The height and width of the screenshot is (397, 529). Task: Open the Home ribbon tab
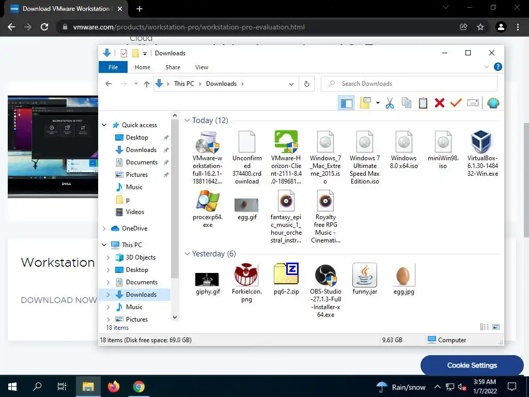tap(143, 67)
